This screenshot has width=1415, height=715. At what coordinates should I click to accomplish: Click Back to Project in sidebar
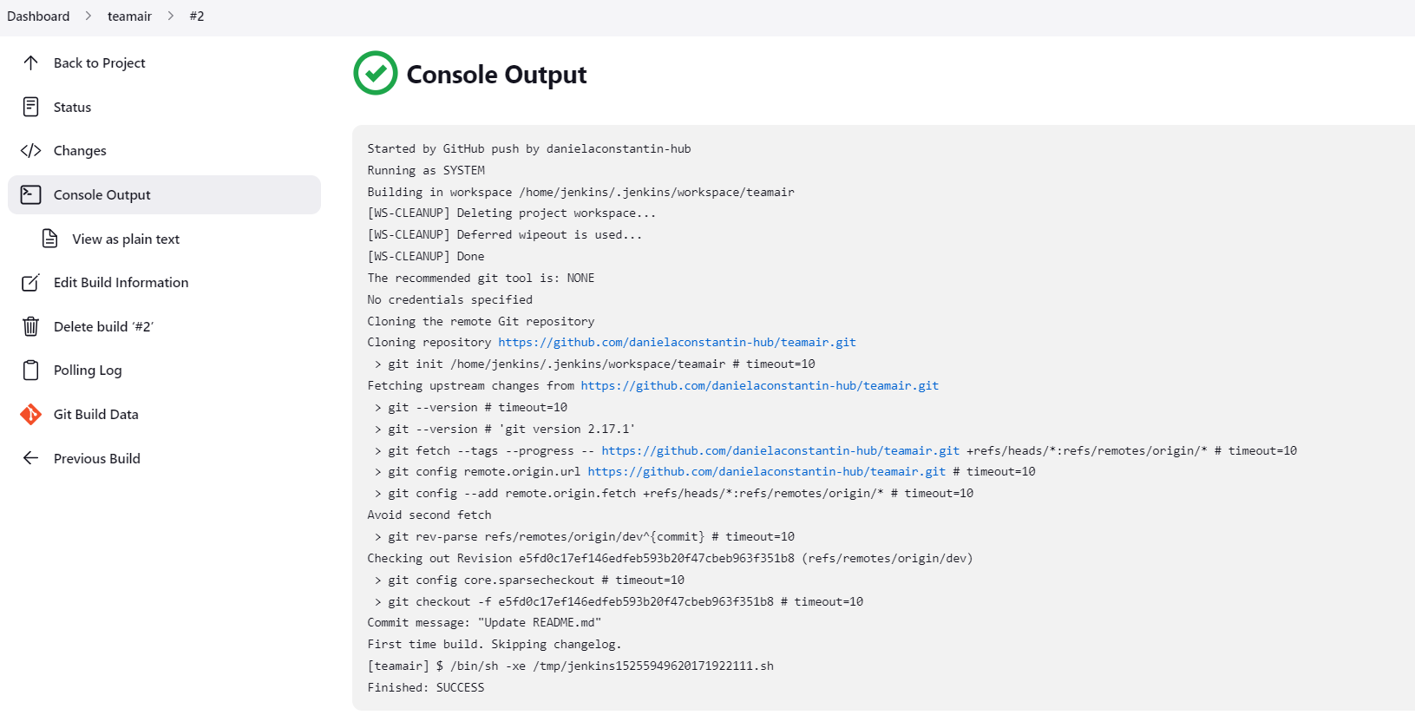pyautogui.click(x=99, y=62)
